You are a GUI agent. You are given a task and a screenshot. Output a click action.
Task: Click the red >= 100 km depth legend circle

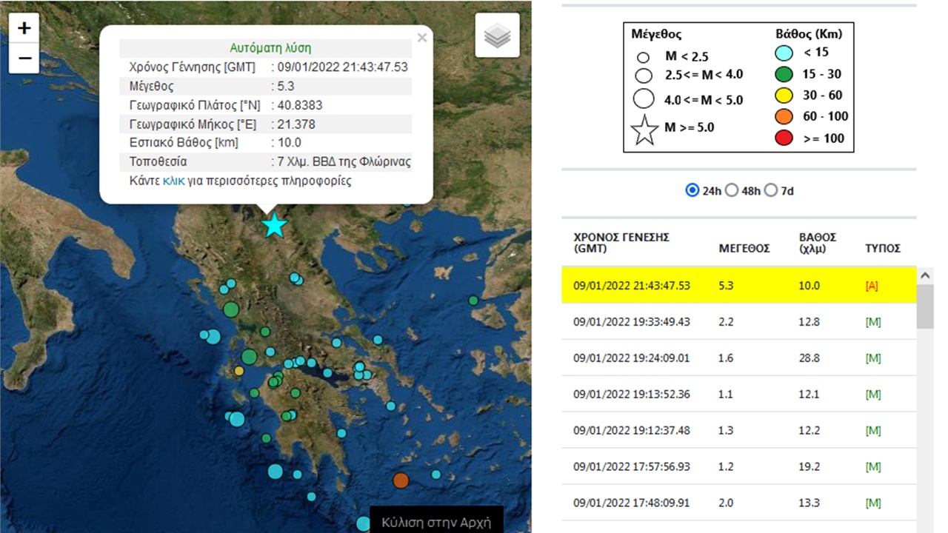tap(783, 137)
